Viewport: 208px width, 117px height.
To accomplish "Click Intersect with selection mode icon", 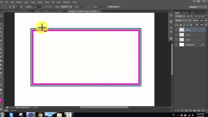I will click(21, 7).
